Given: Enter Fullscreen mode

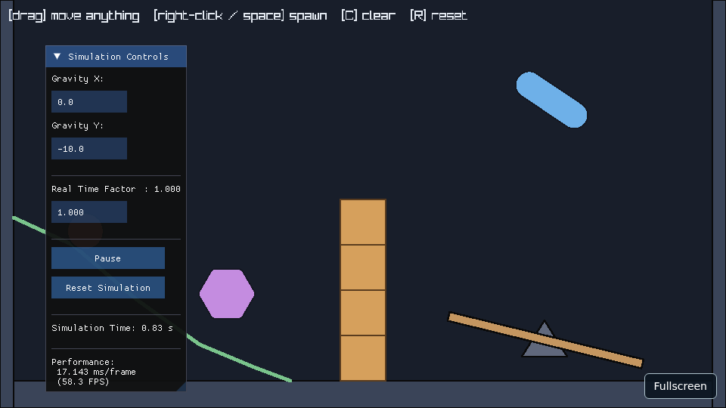Looking at the screenshot, I should coord(680,386).
